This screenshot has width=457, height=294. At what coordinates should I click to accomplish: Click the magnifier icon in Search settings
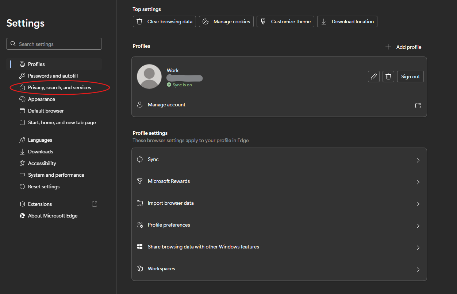[13, 44]
